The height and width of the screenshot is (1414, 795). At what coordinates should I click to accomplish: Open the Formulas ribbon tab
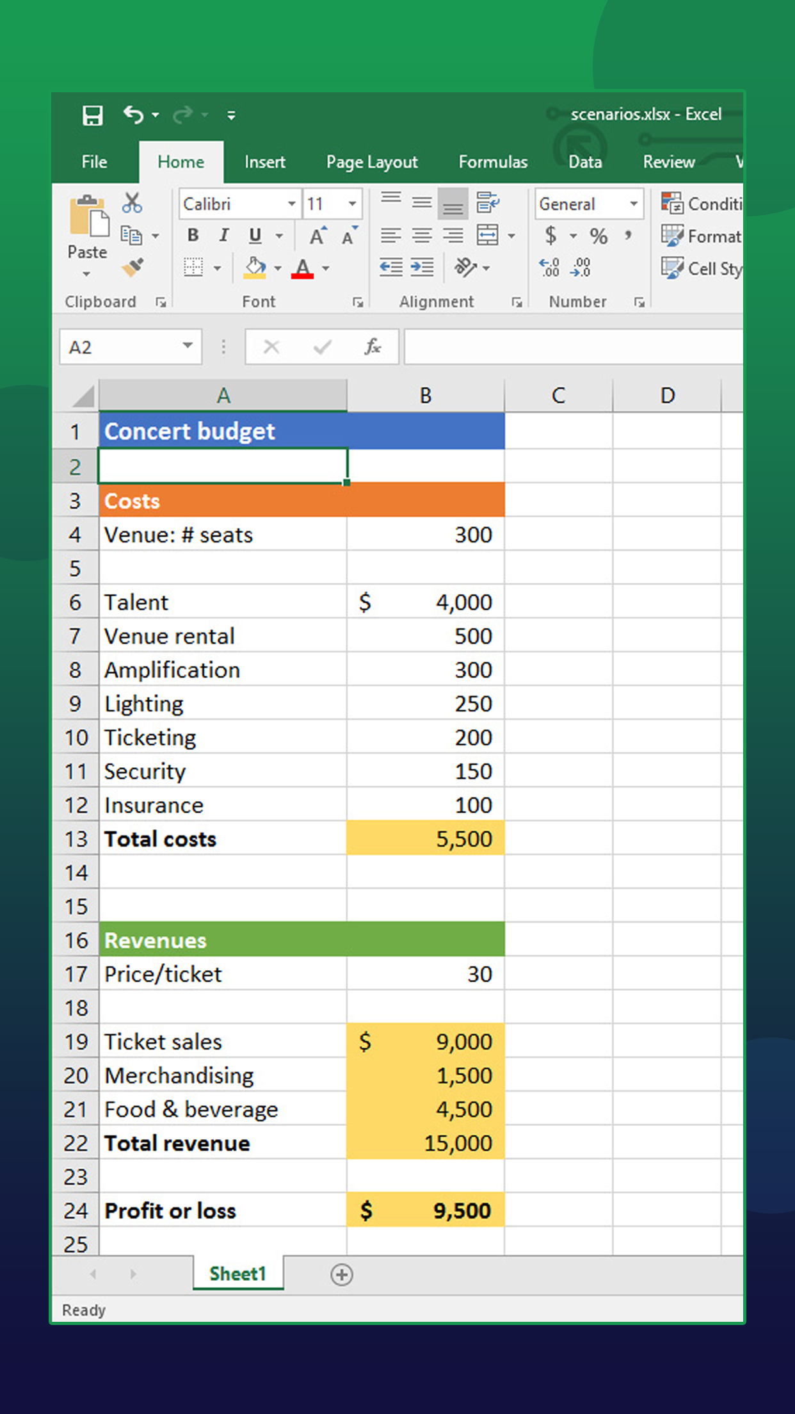pyautogui.click(x=492, y=162)
